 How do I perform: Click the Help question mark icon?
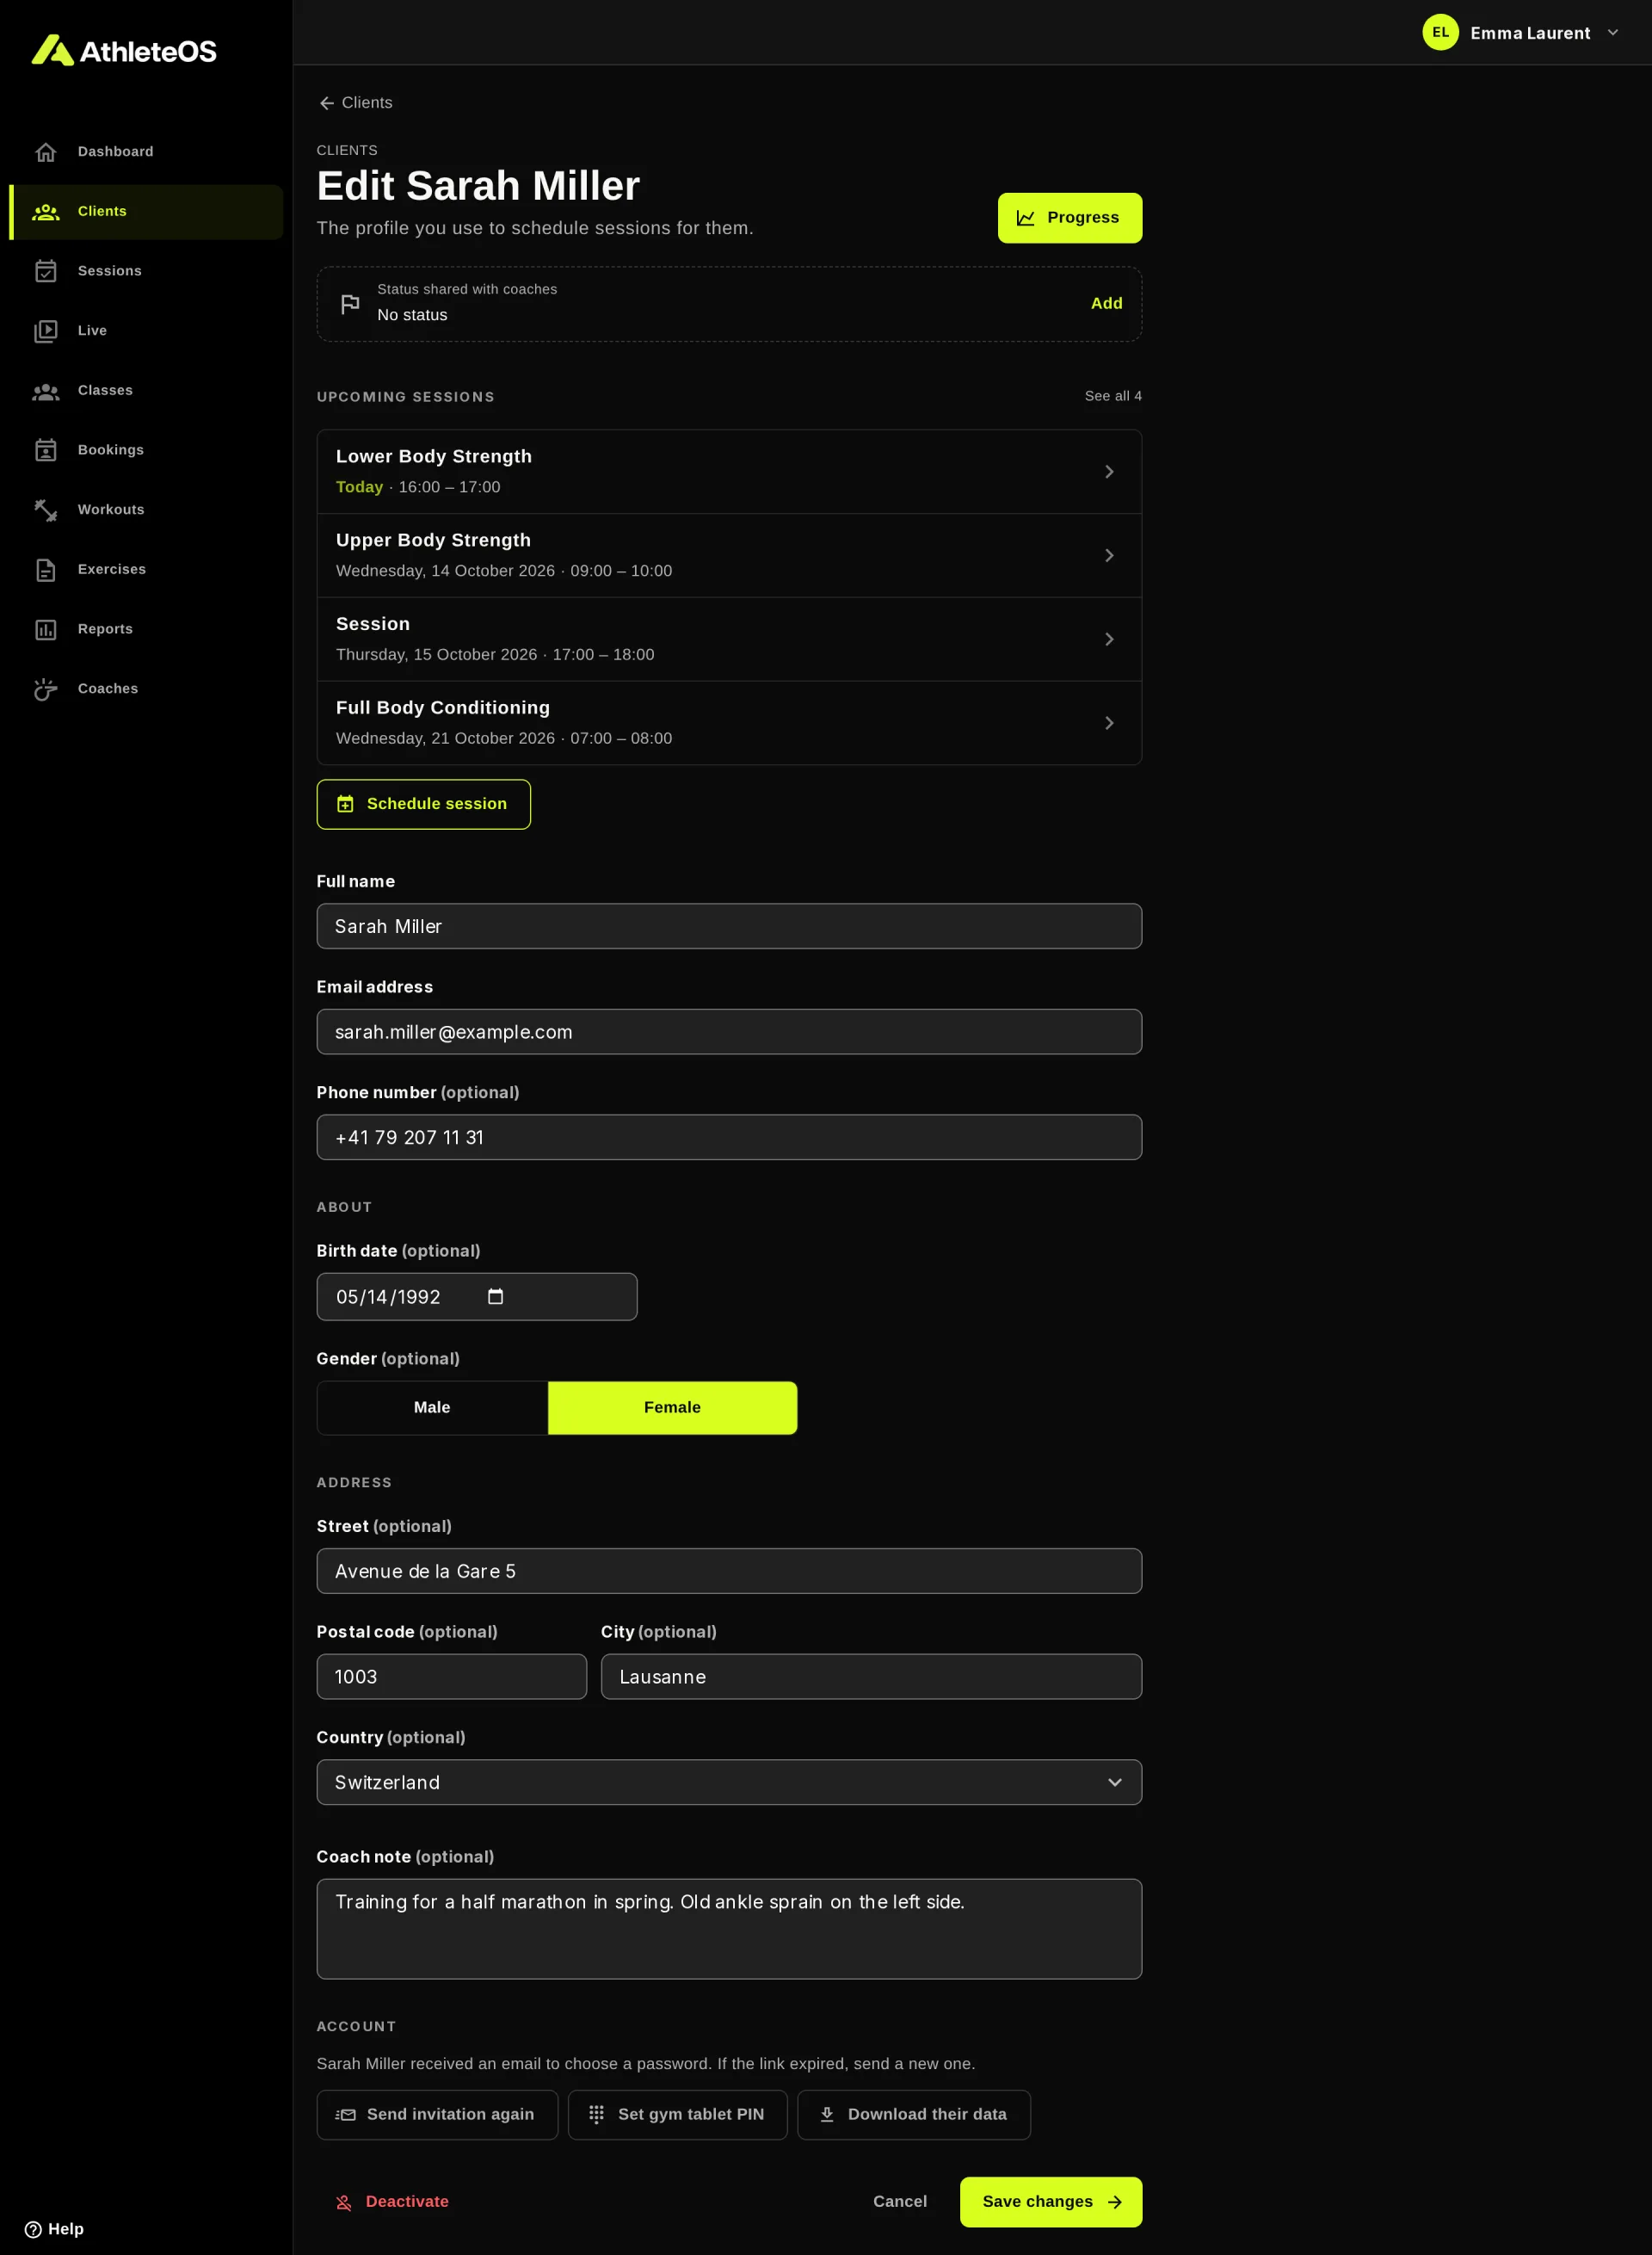click(33, 2229)
